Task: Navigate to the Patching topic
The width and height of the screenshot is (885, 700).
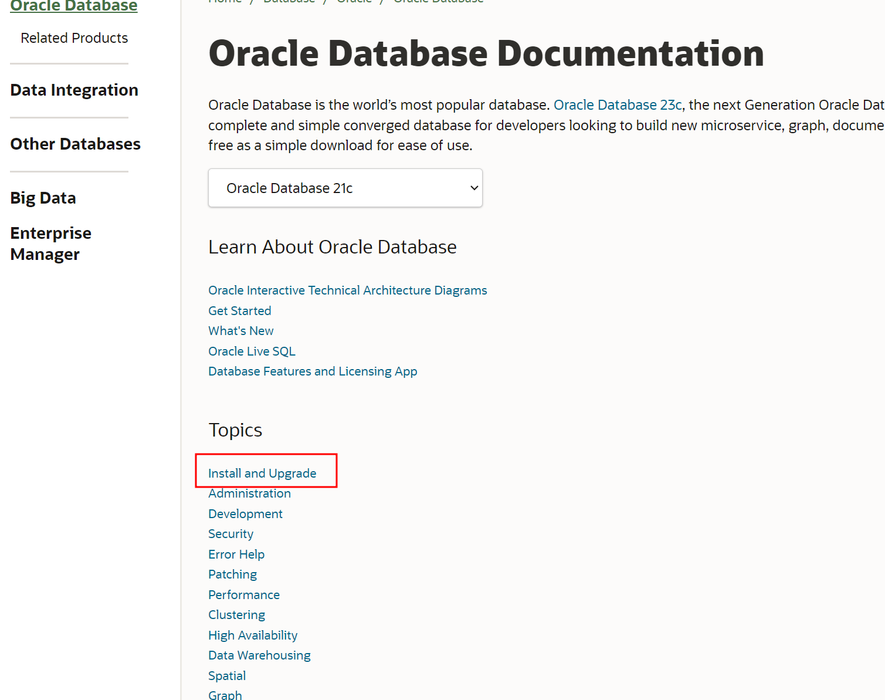Action: (232, 574)
